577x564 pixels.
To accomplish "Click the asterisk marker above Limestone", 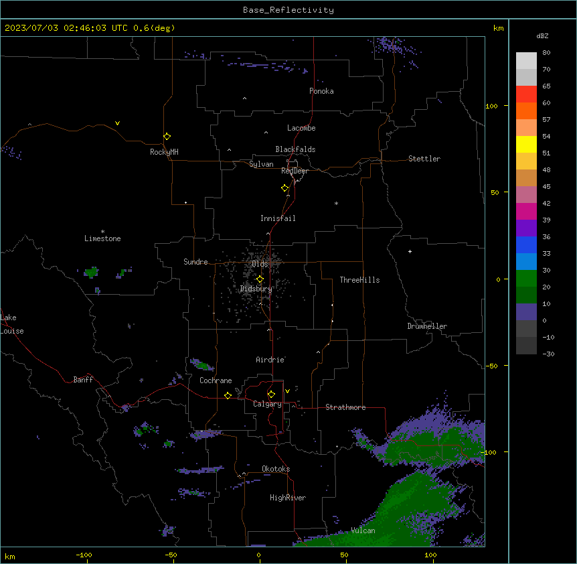I will click(102, 232).
